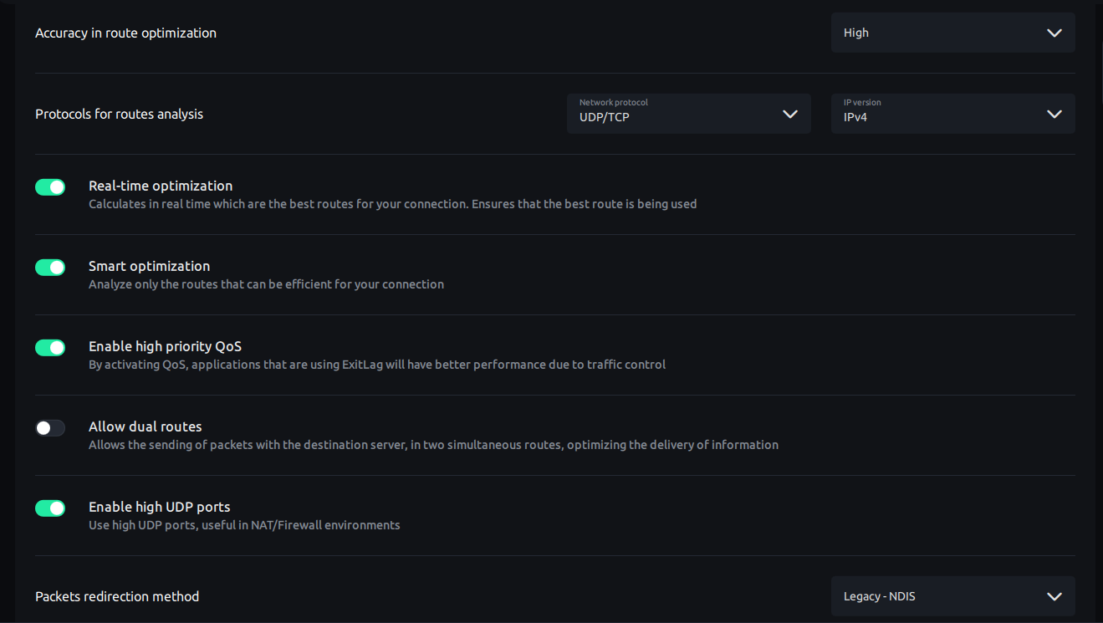
Task: Click the 'Protocols for routes analysis' label
Action: click(119, 115)
